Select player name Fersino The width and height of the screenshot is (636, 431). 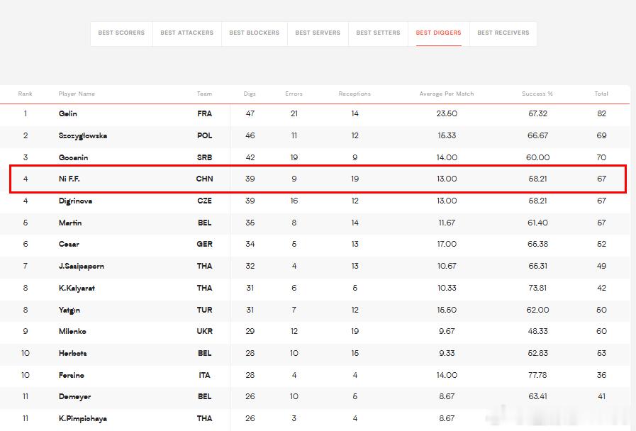72,375
